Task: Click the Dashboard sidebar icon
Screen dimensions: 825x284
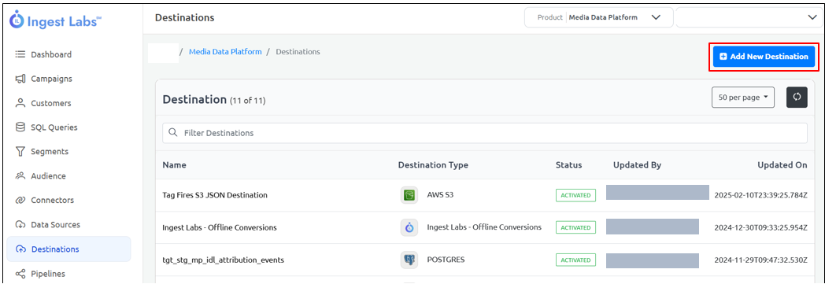Action: (20, 54)
